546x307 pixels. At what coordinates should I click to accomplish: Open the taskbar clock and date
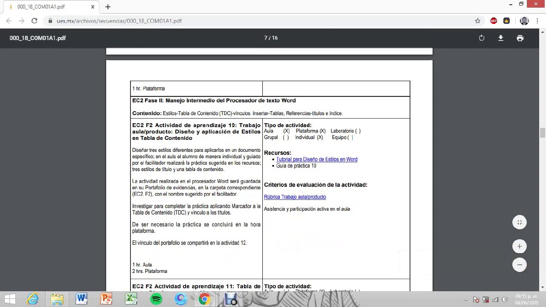[526, 299]
